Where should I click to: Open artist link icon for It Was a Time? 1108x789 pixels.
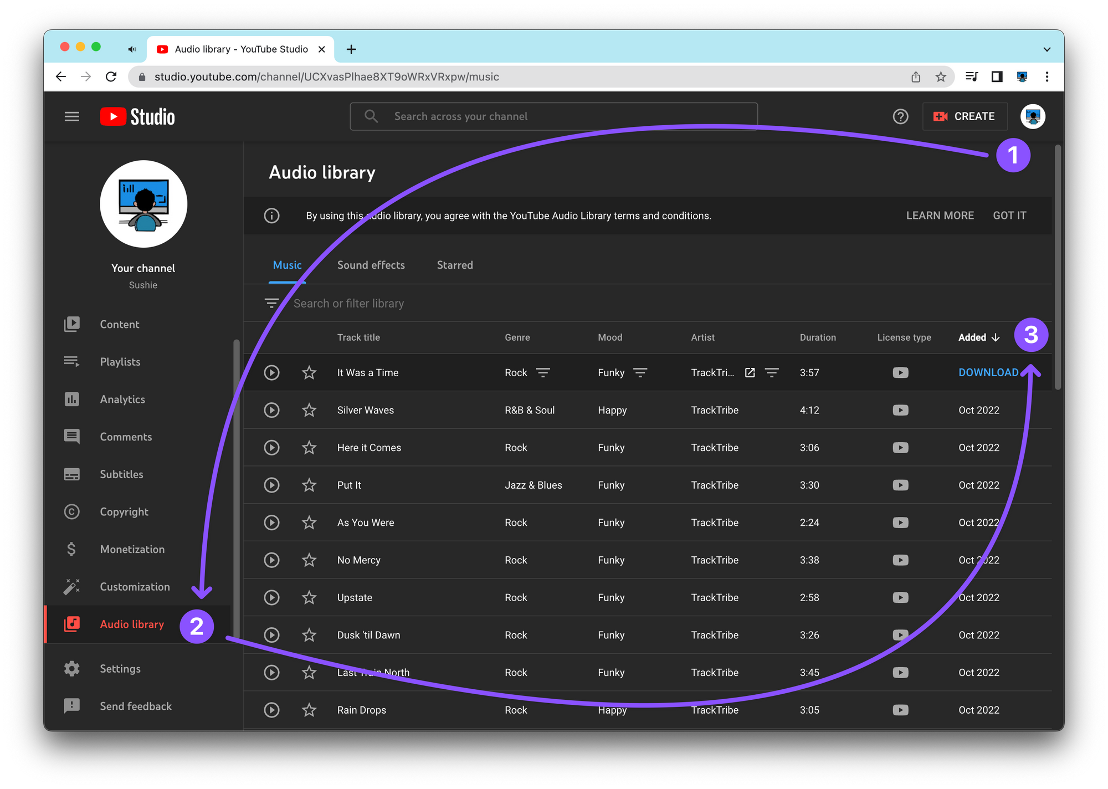point(750,373)
